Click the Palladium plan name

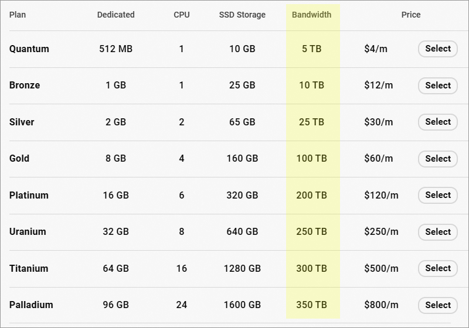31,305
